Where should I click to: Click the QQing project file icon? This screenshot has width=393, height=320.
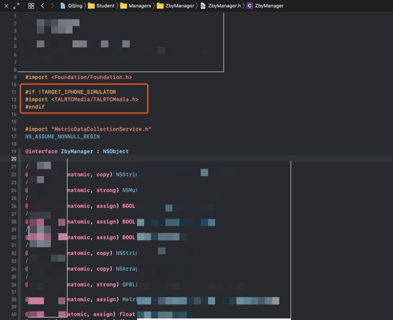63,6
